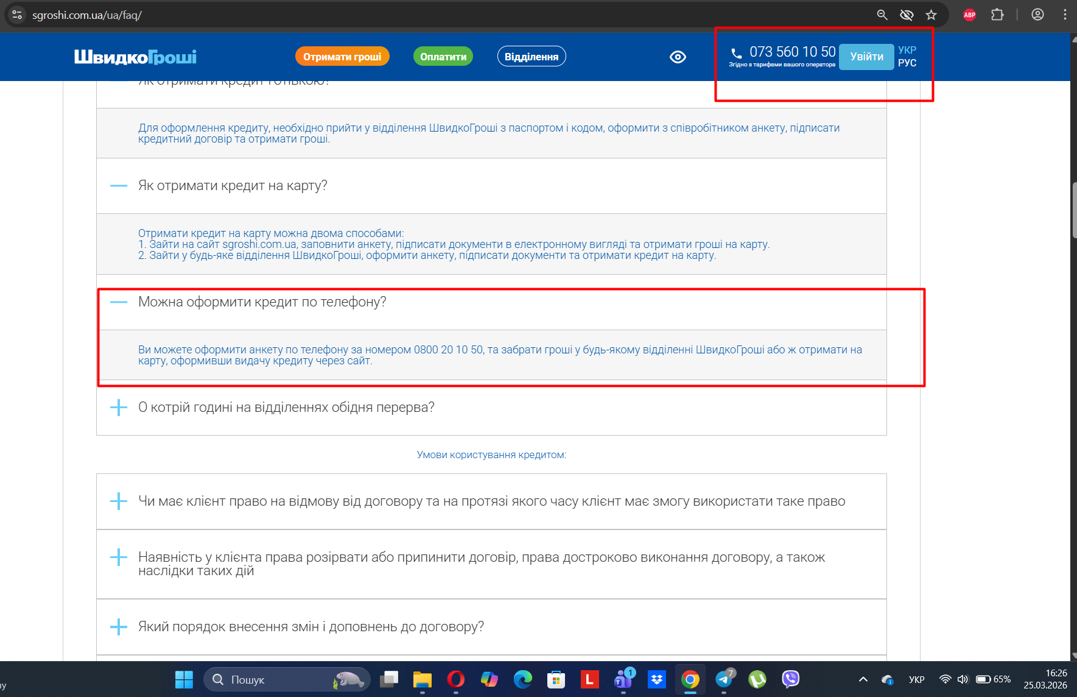Click 'Увійти' login button
Viewport: 1077px width, 697px height.
[866, 57]
